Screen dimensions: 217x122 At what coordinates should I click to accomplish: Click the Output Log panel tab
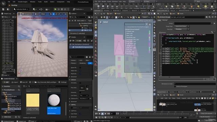(7, 14)
